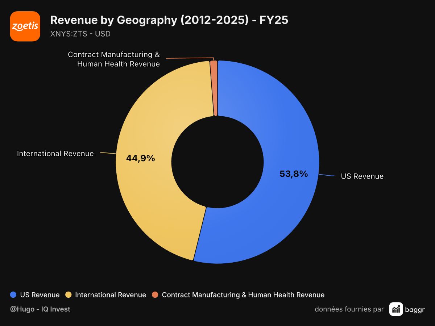
Task: Click the @Hugo - IQ Invest credit
Action: click(x=40, y=309)
